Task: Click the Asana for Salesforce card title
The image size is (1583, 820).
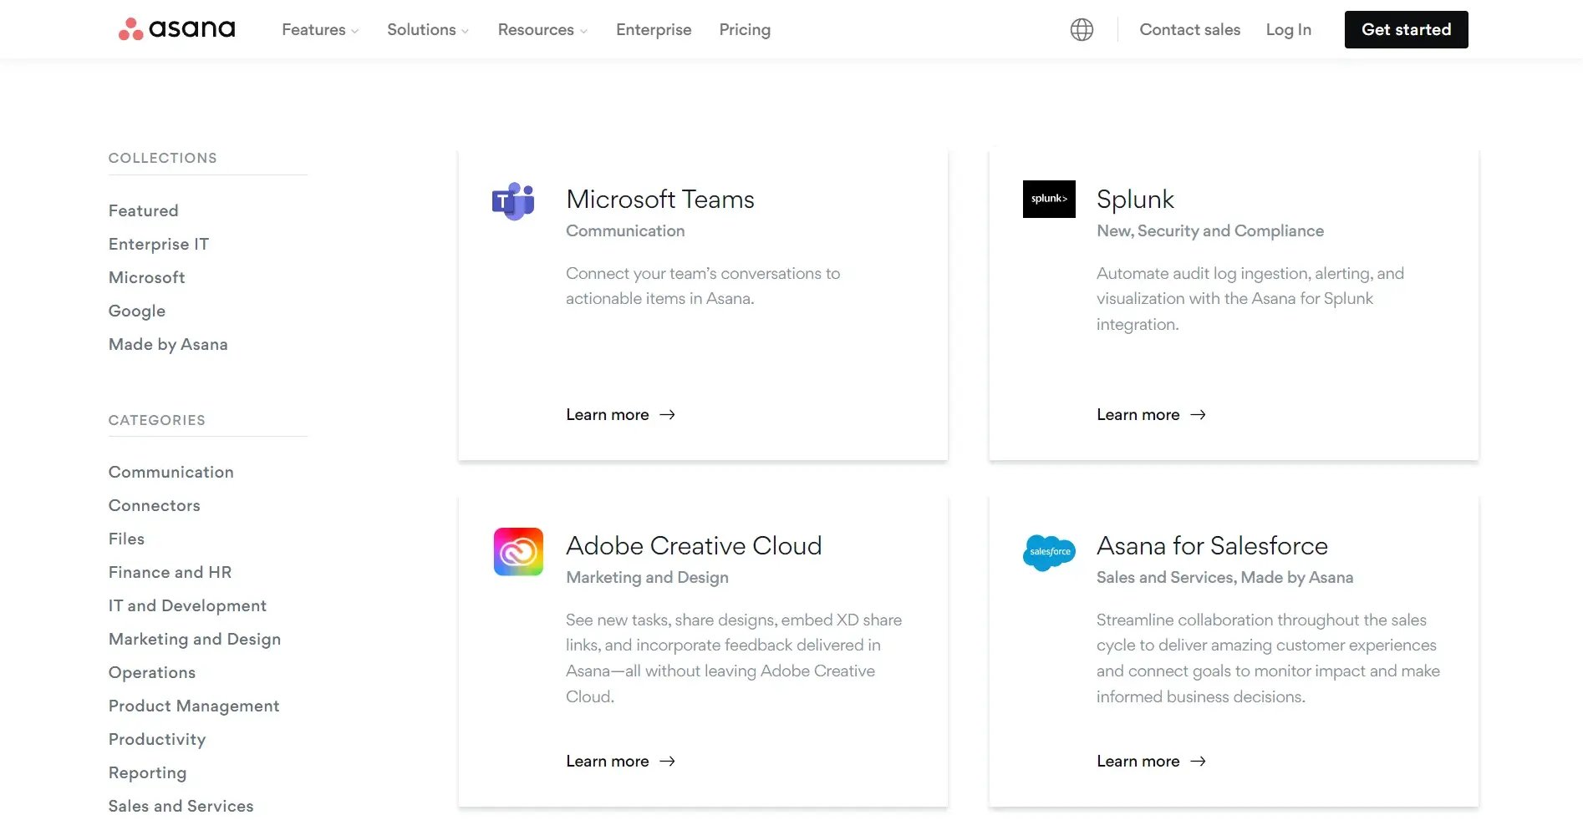Action: 1212,546
